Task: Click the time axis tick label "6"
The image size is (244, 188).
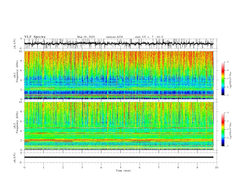Action: 140,167
